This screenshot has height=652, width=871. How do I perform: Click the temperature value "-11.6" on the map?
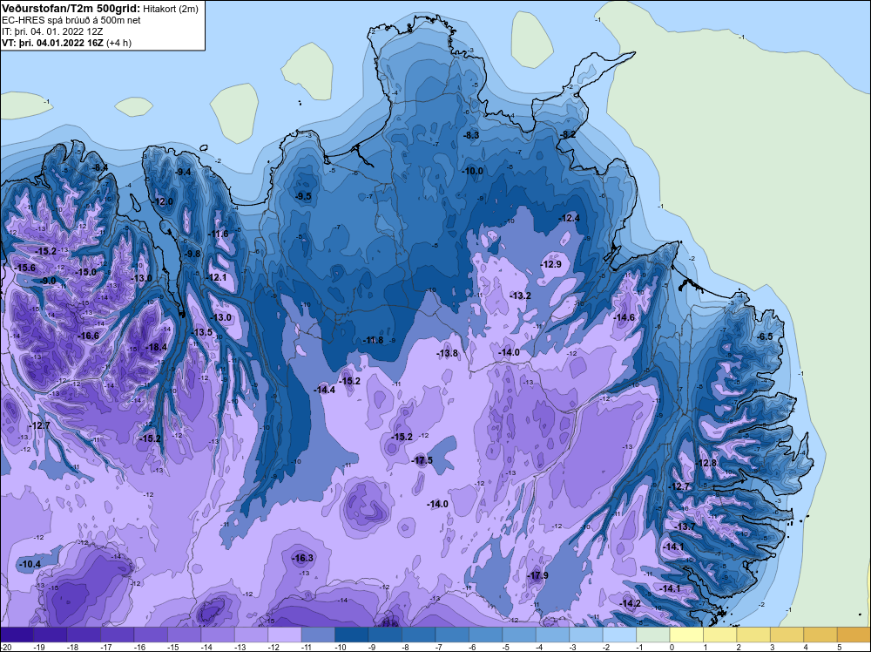[x=219, y=234]
